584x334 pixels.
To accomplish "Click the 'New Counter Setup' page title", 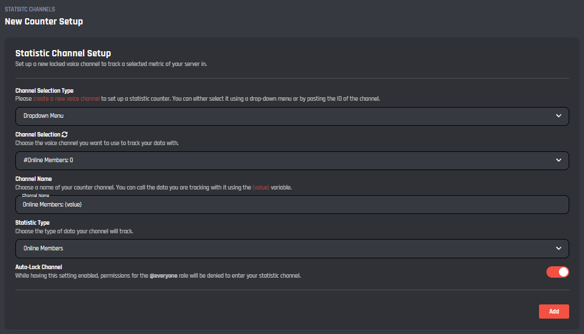I will pos(44,22).
